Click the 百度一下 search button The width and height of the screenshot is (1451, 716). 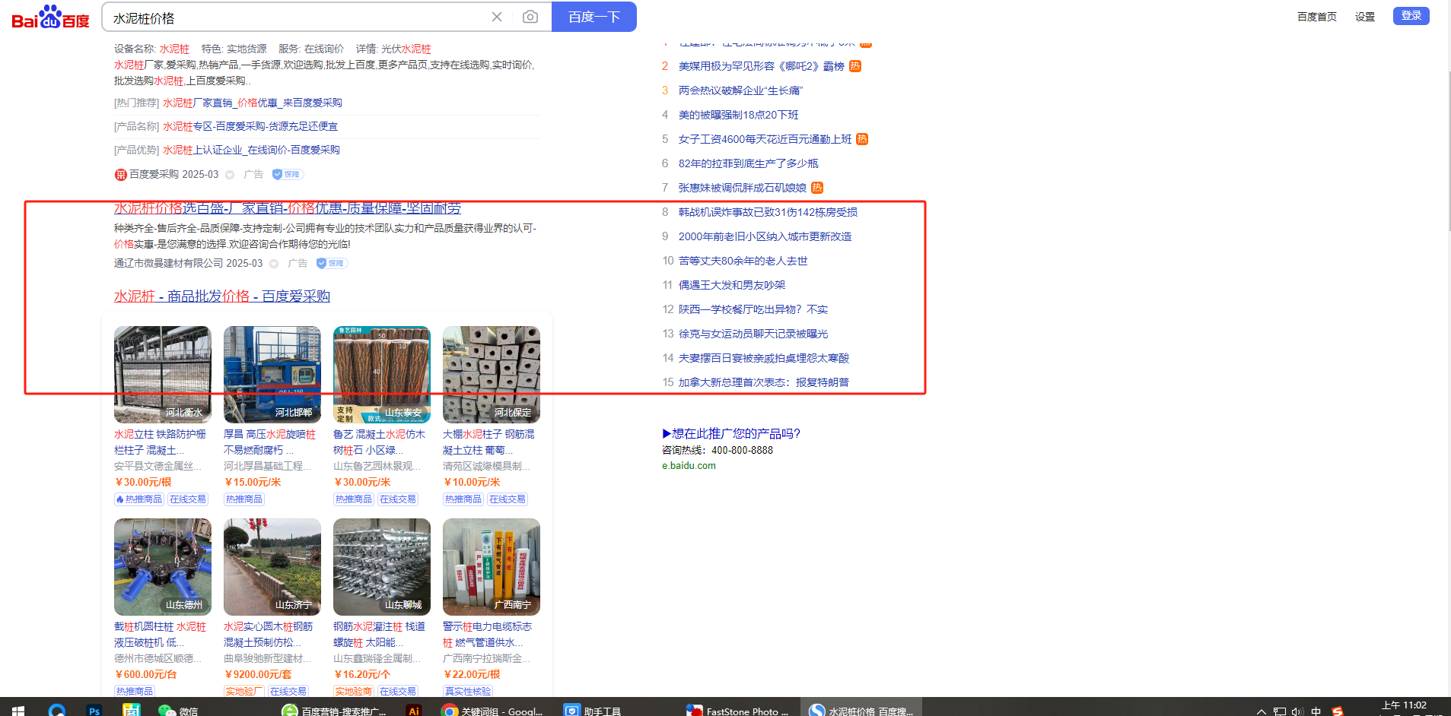coord(594,17)
